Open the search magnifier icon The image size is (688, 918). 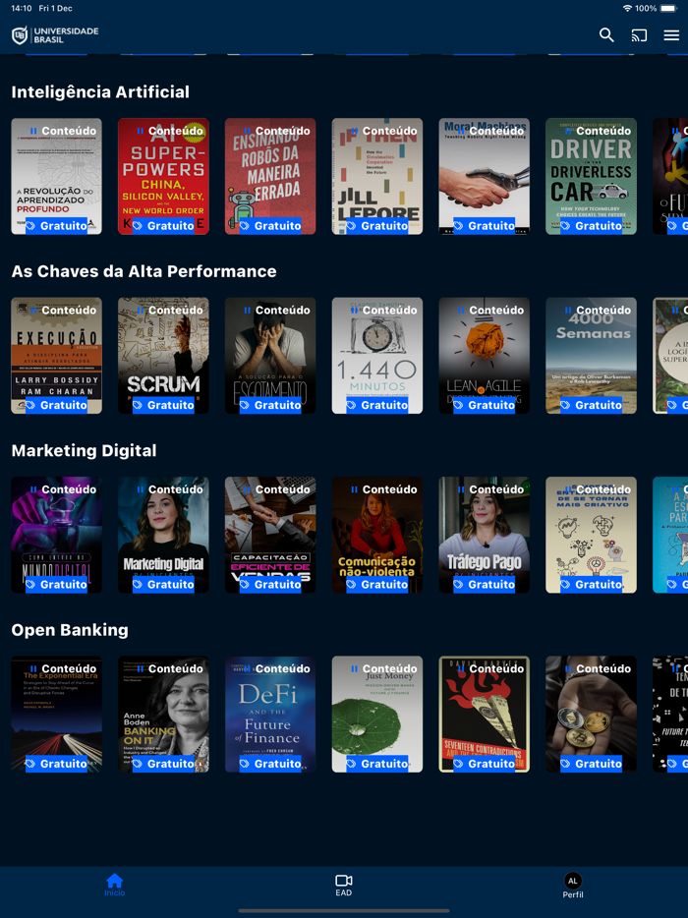(x=606, y=35)
